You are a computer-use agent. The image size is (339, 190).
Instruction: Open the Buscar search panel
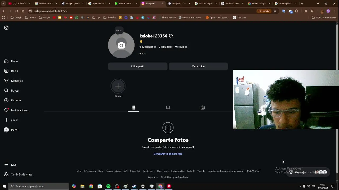pos(12,91)
